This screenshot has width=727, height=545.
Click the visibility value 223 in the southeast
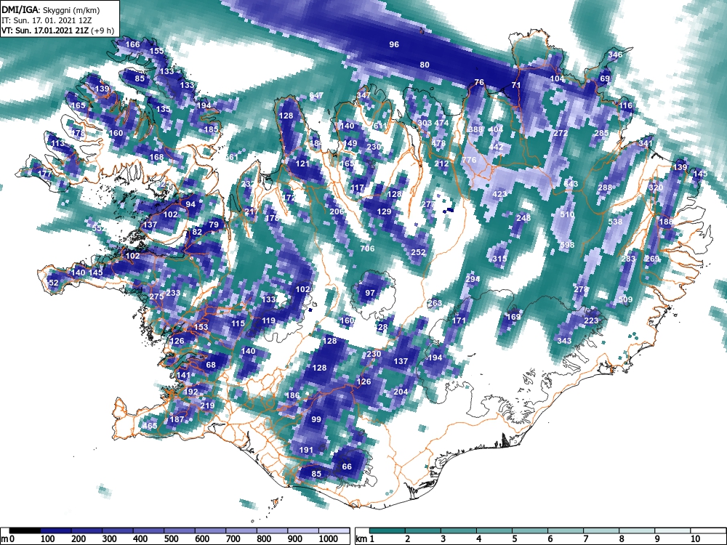591,320
